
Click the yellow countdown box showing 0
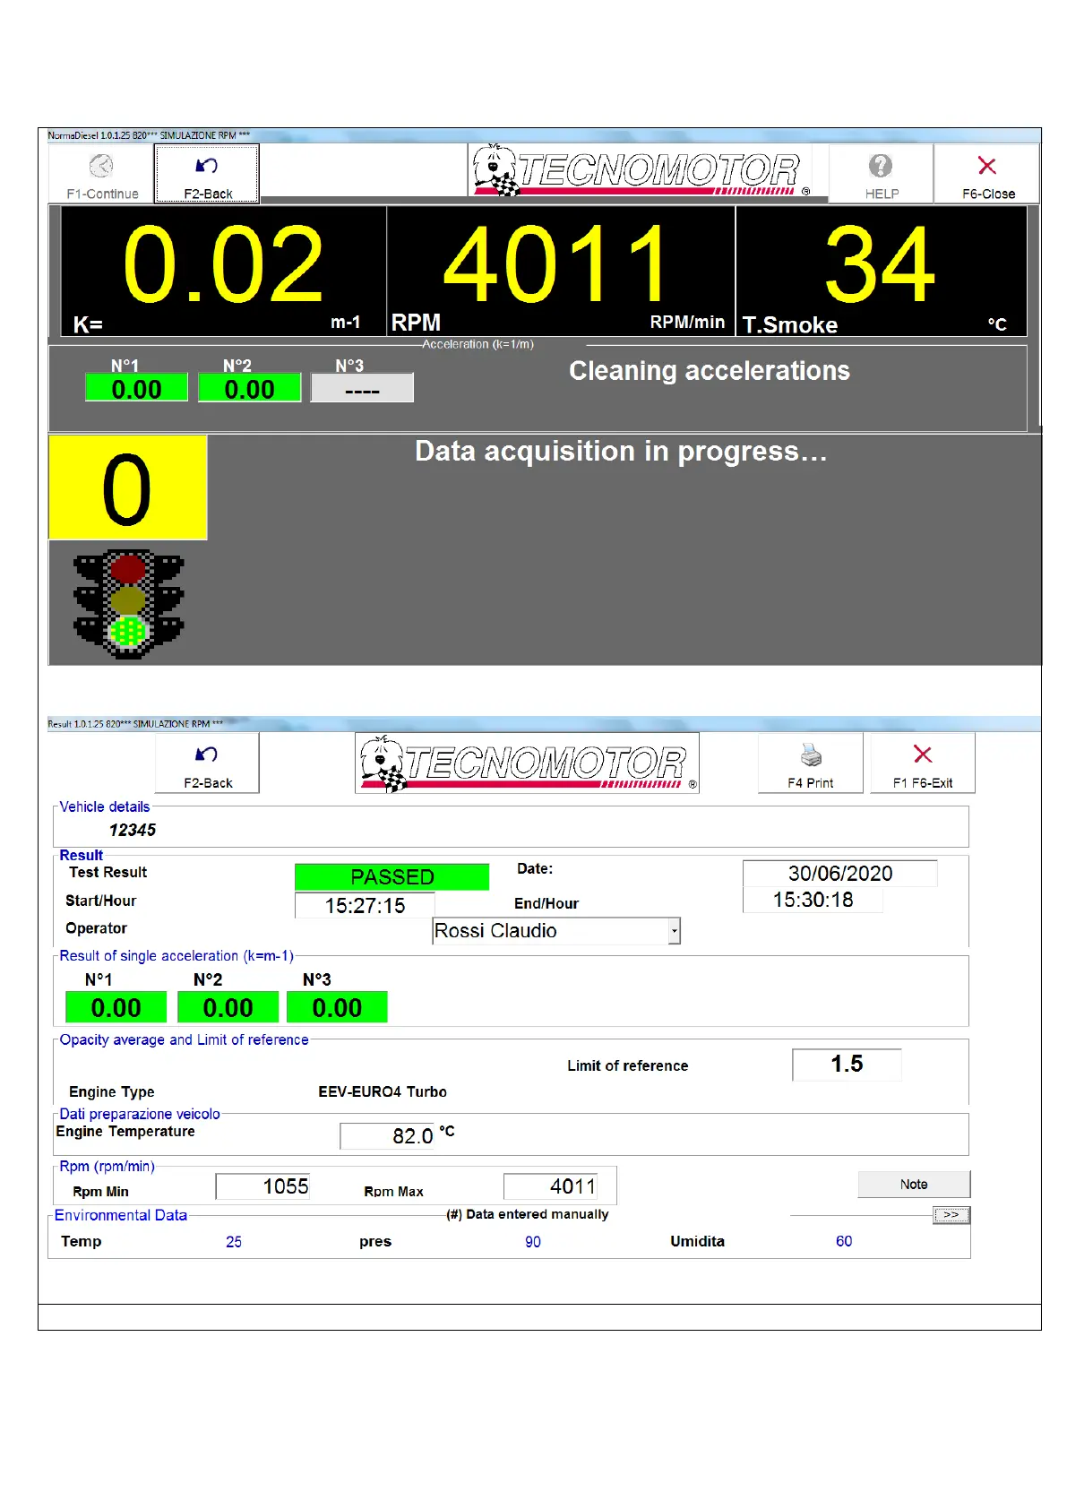pyautogui.click(x=127, y=488)
